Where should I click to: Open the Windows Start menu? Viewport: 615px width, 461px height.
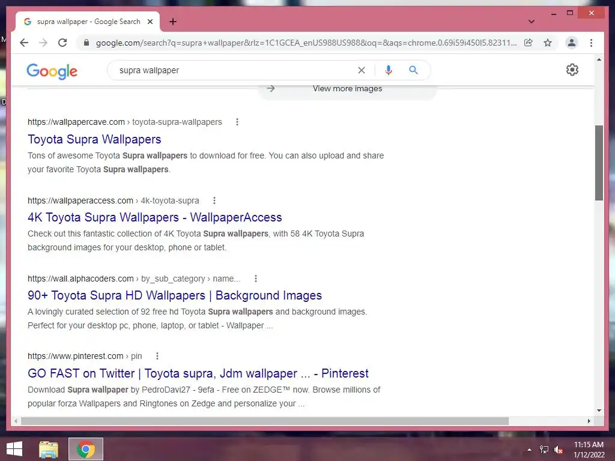(x=14, y=449)
